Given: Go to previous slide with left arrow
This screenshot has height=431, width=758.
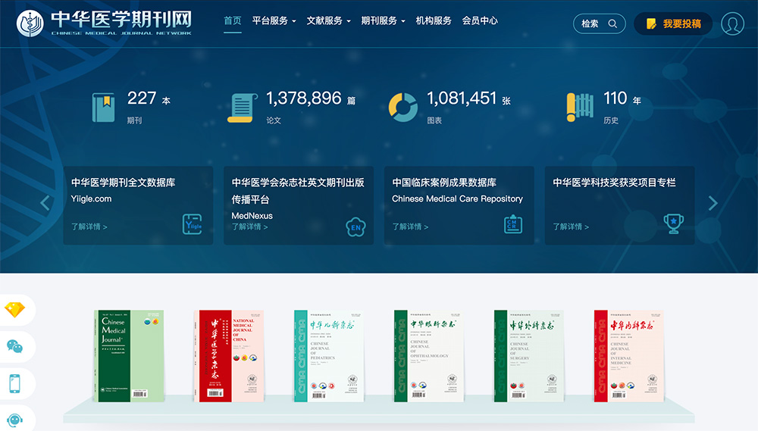Looking at the screenshot, I should tap(45, 203).
